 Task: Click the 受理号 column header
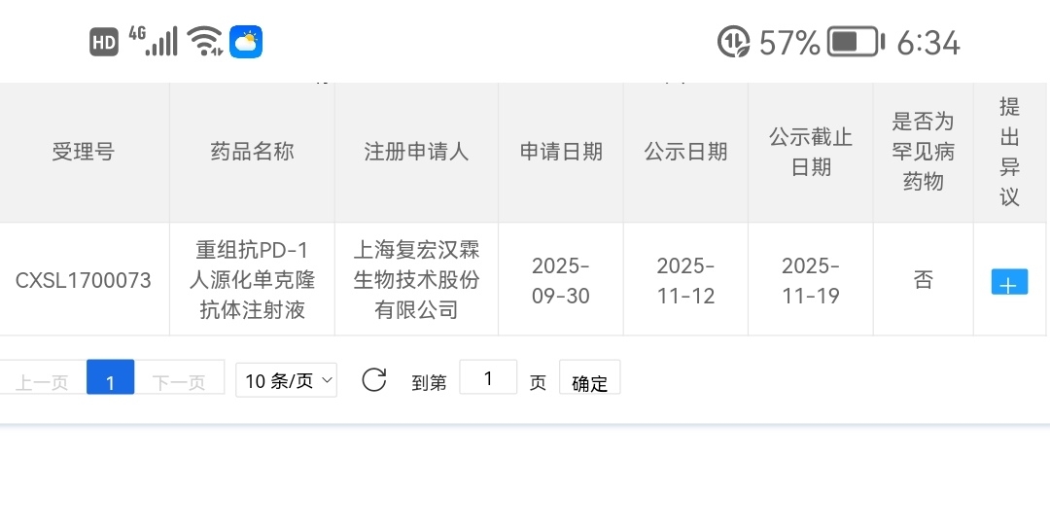pyautogui.click(x=84, y=152)
